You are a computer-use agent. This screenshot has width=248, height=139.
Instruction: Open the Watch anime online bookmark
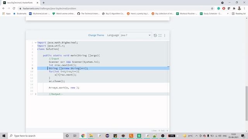pyautogui.click(x=64, y=14)
